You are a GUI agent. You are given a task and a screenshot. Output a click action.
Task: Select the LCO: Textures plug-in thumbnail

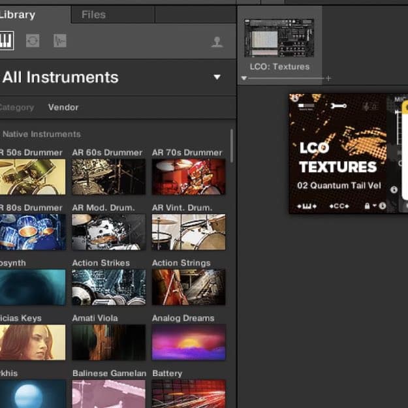coord(279,38)
